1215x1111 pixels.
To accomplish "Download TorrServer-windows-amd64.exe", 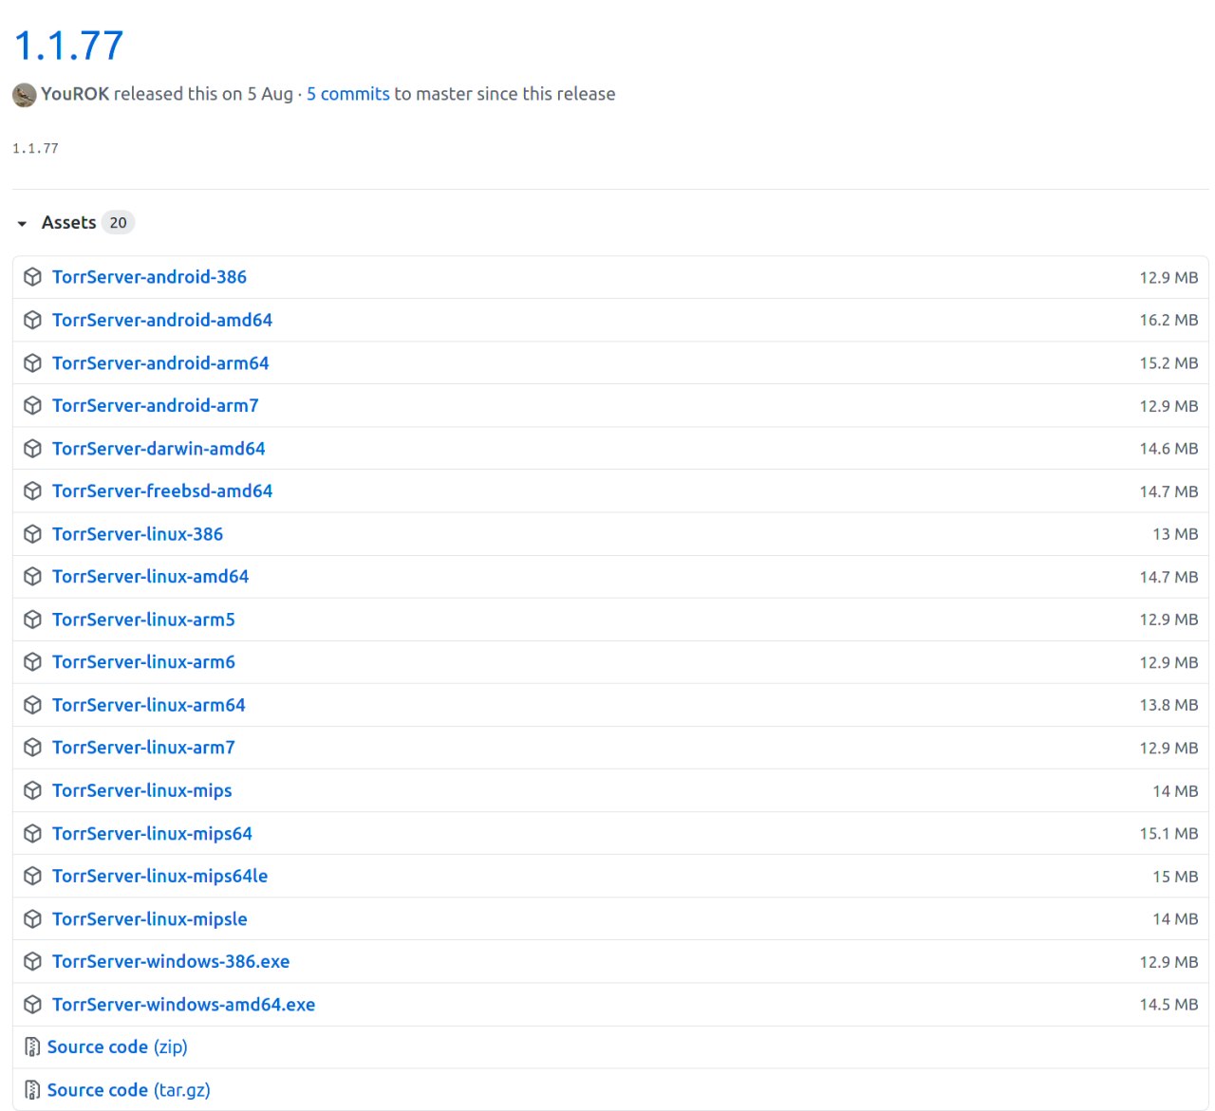I will pos(184,1005).
